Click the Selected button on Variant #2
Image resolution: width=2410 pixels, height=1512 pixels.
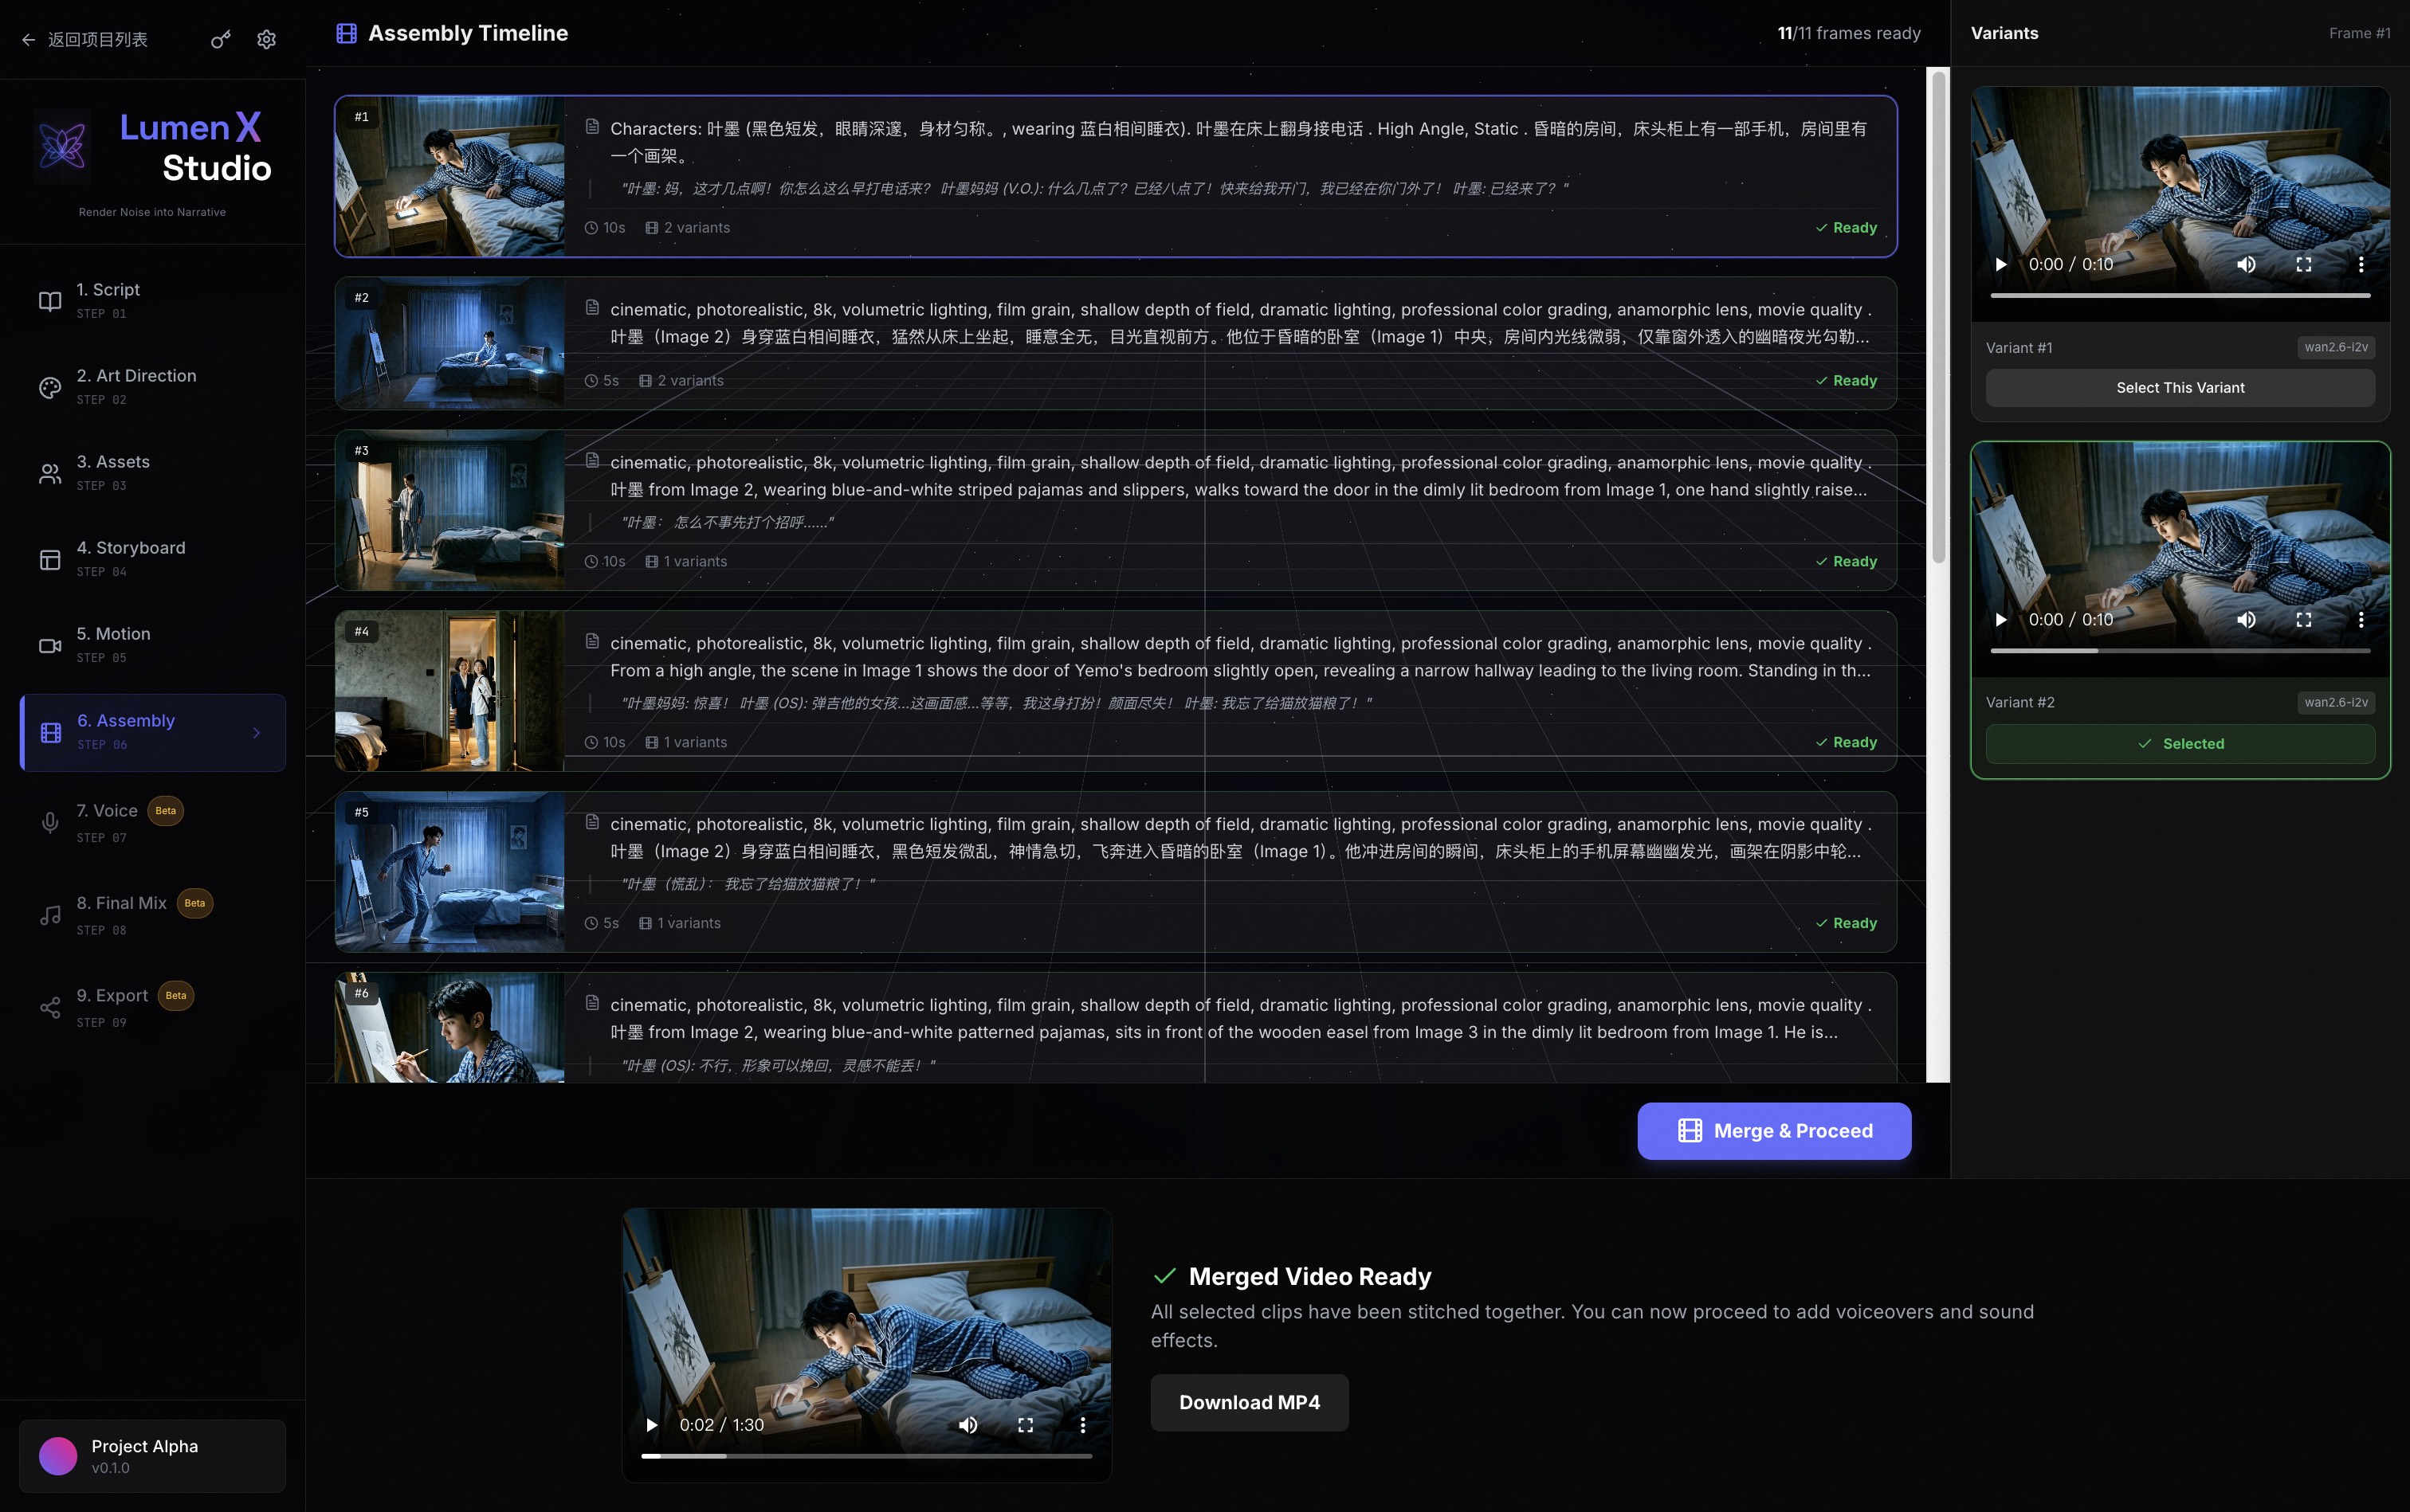click(x=2180, y=743)
